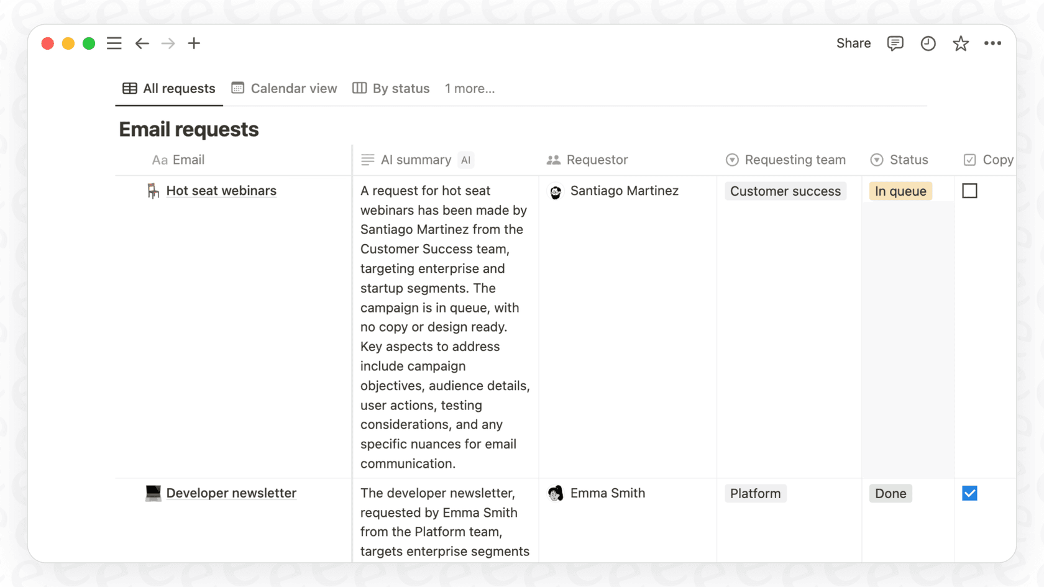The image size is (1044, 587).
Task: Favorite the page using the star icon
Action: [x=961, y=43]
